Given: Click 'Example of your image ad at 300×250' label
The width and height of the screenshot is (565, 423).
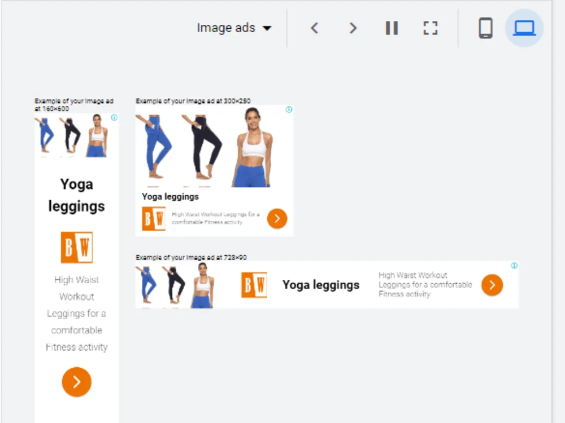Looking at the screenshot, I should 193,101.
